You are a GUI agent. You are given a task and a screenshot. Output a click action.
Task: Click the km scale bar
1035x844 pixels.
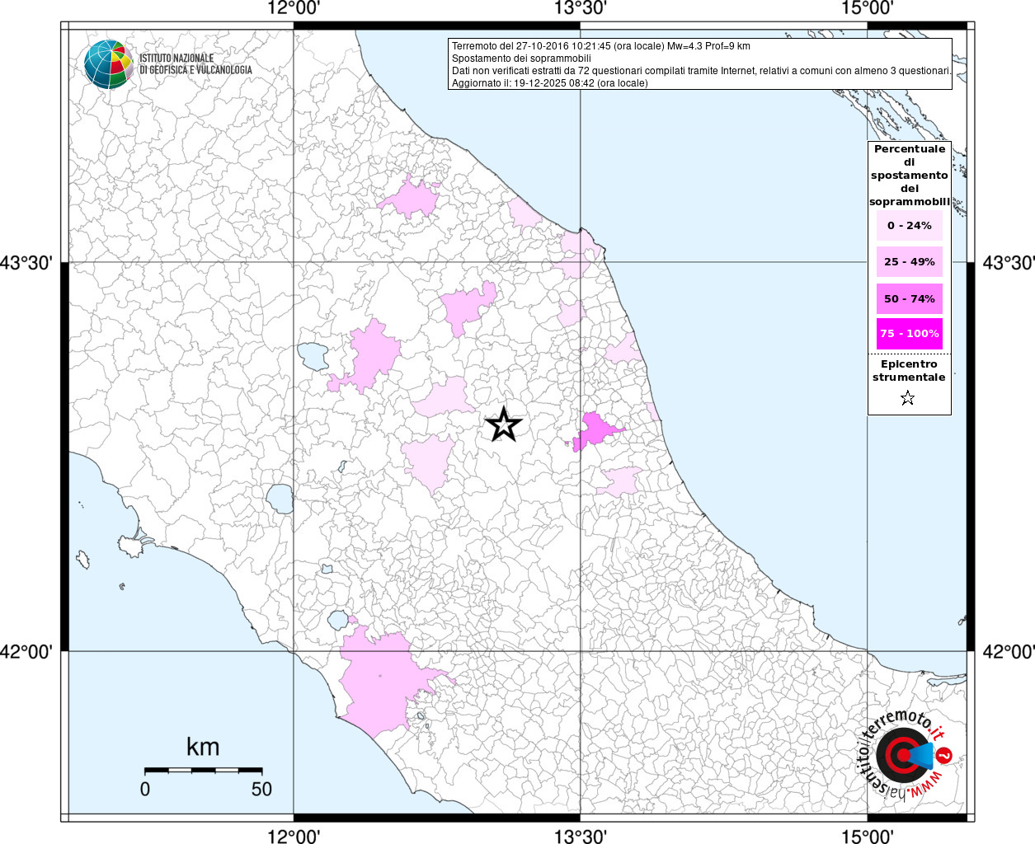point(203,770)
